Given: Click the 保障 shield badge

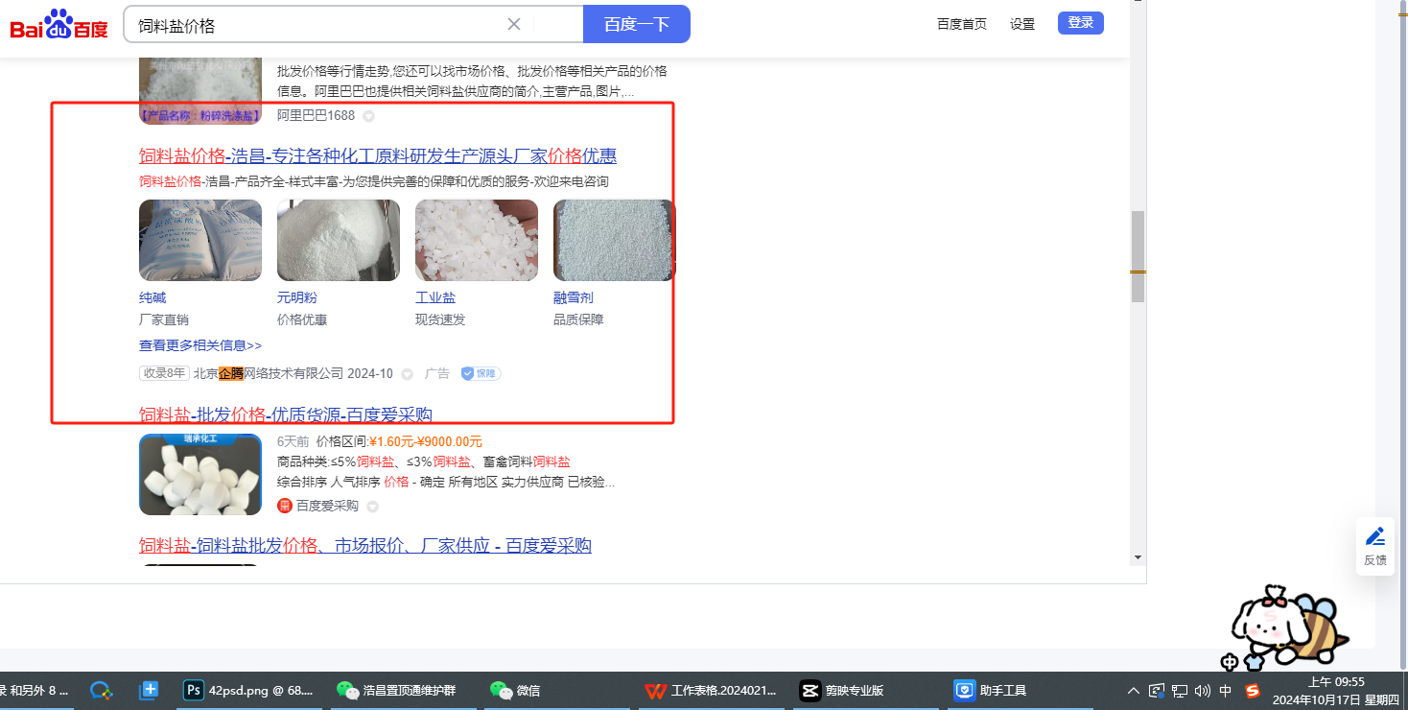Looking at the screenshot, I should point(481,373).
